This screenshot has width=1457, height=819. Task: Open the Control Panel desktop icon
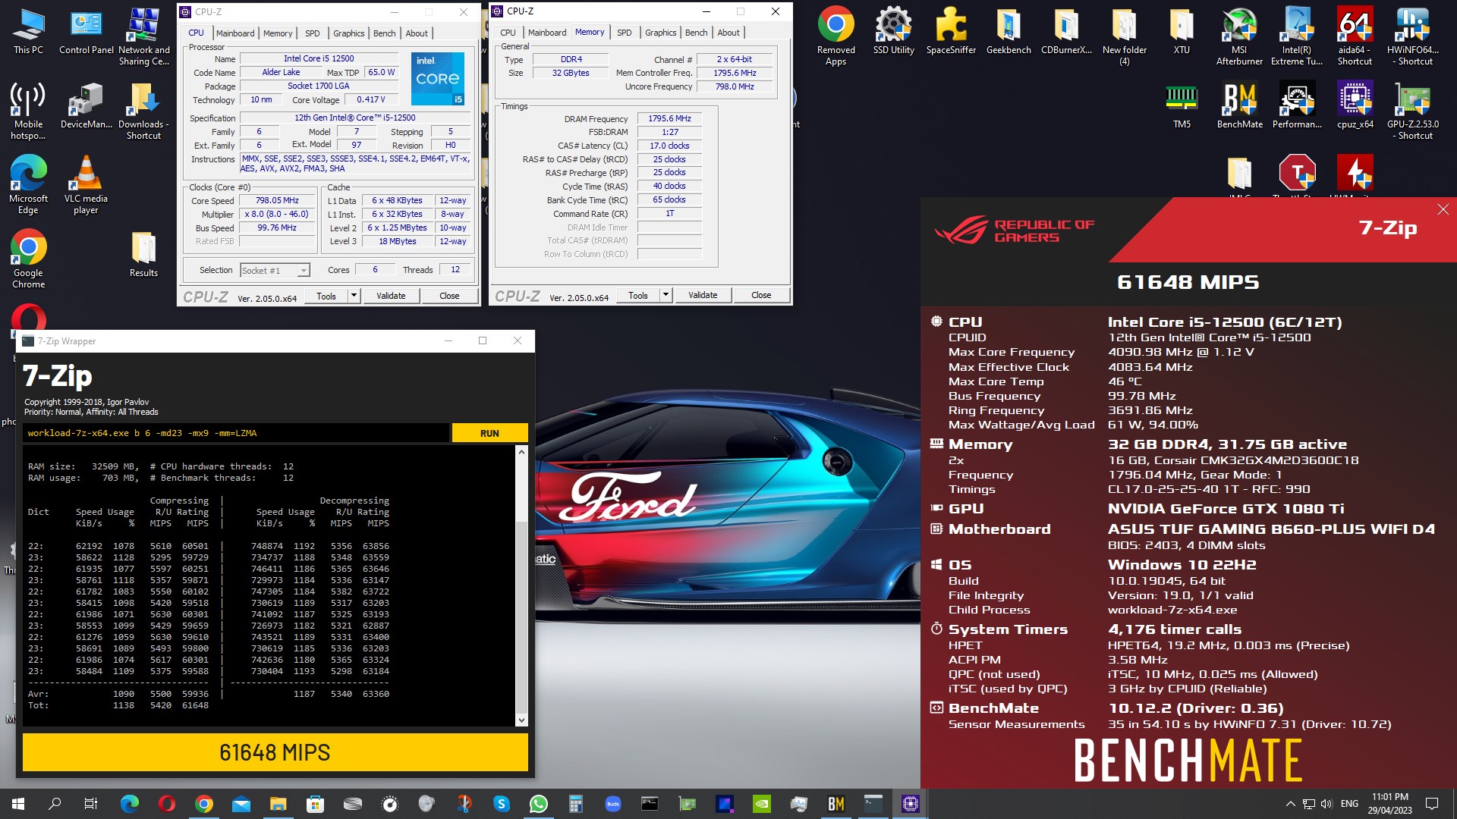click(87, 32)
